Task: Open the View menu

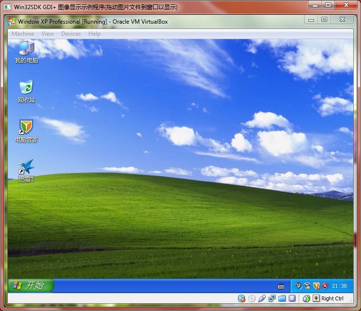Action: [x=47, y=34]
